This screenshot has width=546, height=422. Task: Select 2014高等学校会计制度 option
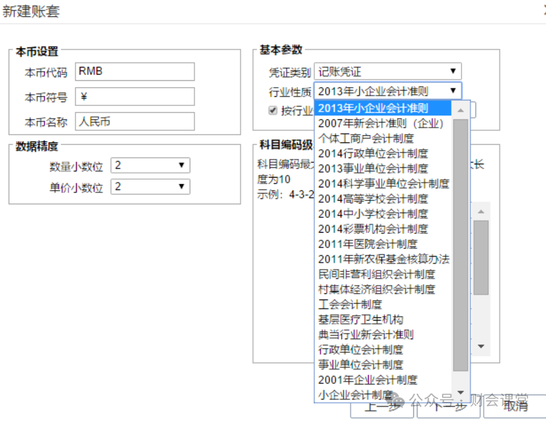pyautogui.click(x=373, y=199)
